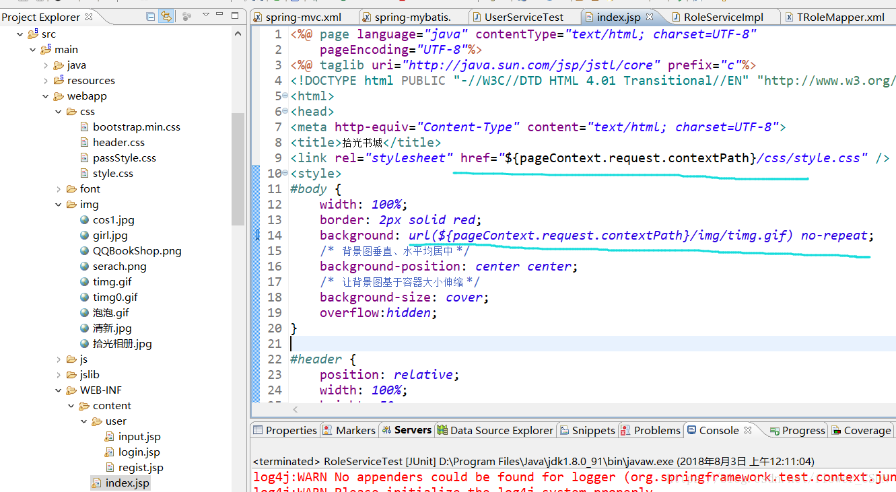The height and width of the screenshot is (492, 896).
Task: Open the Project Explorer View Menu arrow
Action: pos(205,15)
